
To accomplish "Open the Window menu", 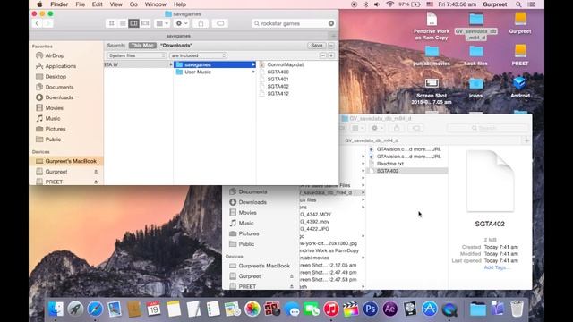I will coord(155,4).
